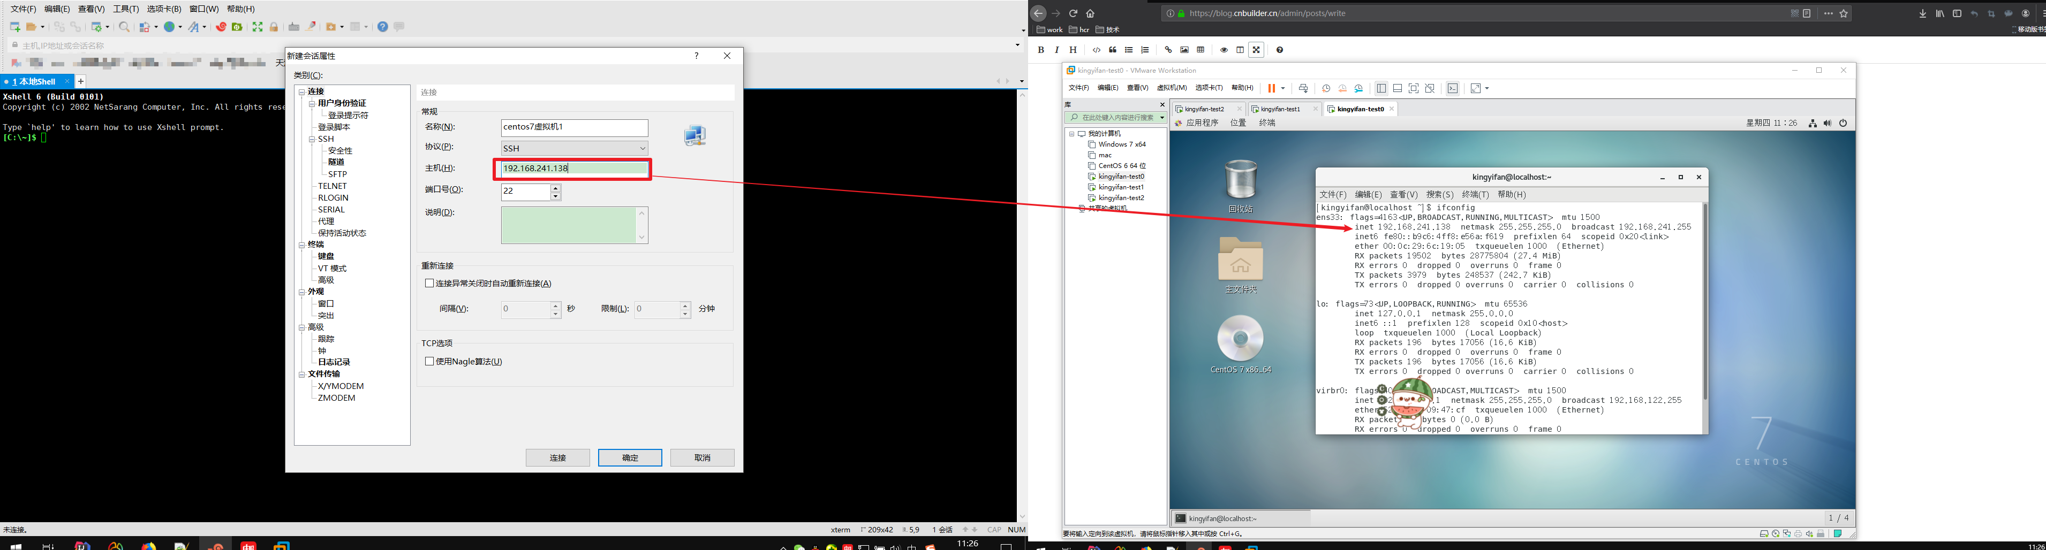Image resolution: width=2046 pixels, height=550 pixels.
Task: Open the 搜索(S) menu in the CentOS terminal
Action: coord(1439,194)
